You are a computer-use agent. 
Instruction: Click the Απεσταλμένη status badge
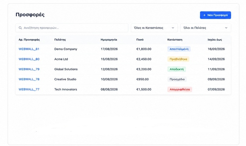point(179,49)
